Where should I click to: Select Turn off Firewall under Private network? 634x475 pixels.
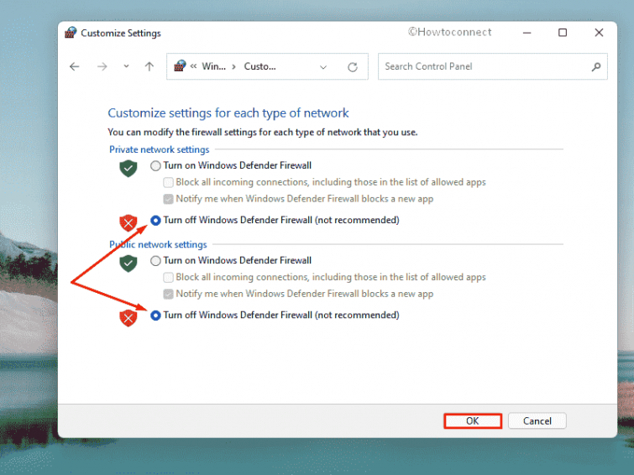point(155,221)
